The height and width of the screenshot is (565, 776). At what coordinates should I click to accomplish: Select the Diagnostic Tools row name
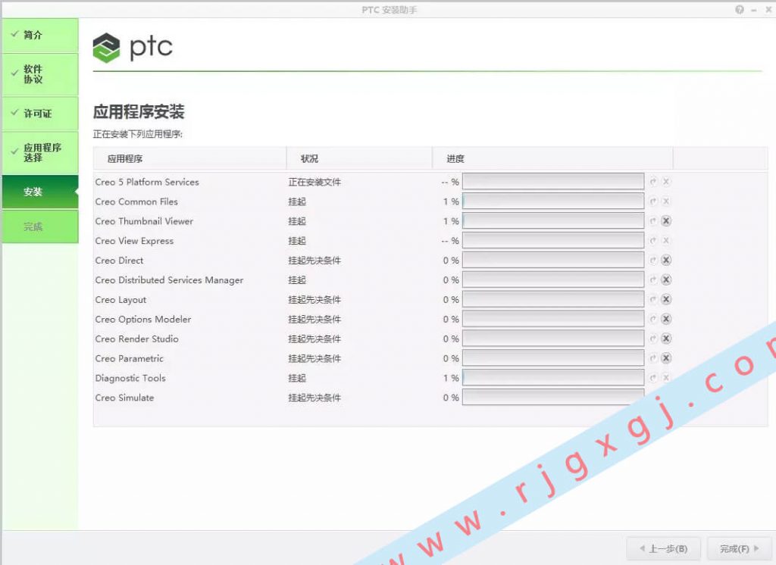(130, 378)
